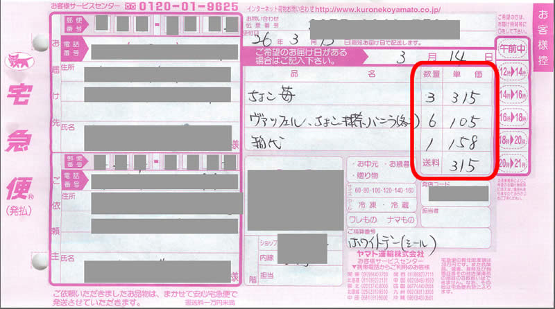Click the 電話番号 label in the ご依頼主 section
Image resolution: width=555 pixels, height=309 pixels.
coord(72,180)
